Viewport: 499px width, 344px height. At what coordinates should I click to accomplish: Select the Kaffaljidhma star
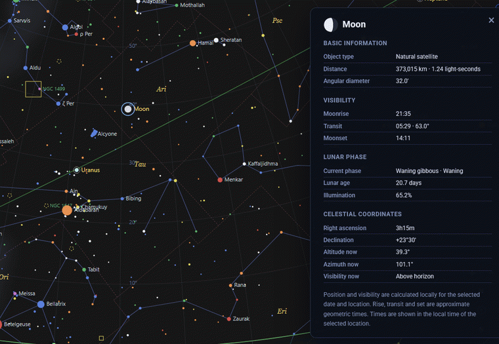[244, 164]
